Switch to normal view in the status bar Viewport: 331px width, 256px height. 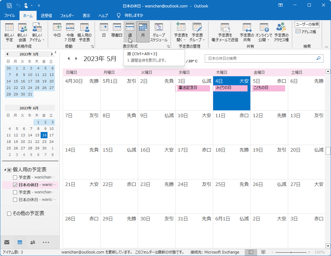pyautogui.click(x=251, y=252)
